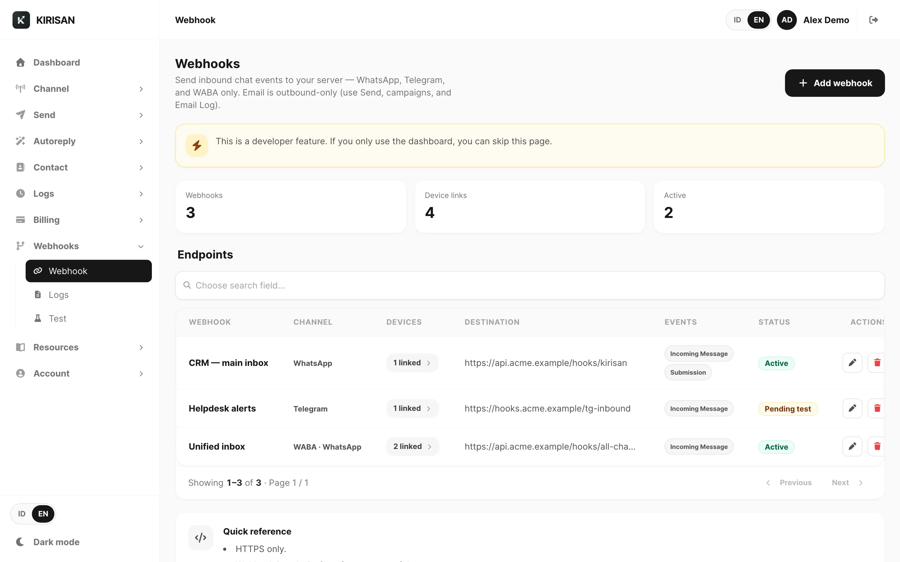This screenshot has height=562, width=900.
Task: Open the Account menu item
Action: pos(80,373)
